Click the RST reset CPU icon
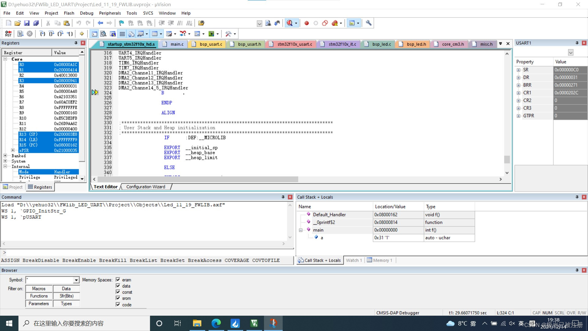Screen dimensions: 588x331 tap(8, 34)
